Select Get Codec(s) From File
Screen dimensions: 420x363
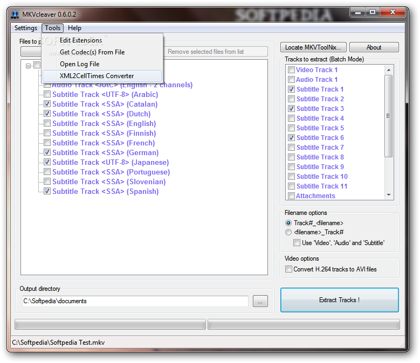click(x=102, y=52)
